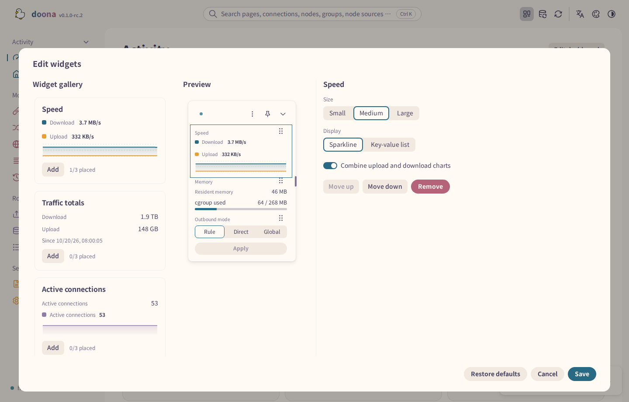Select the Large size option
Viewport: 629px width, 402px height.
[x=405, y=113]
